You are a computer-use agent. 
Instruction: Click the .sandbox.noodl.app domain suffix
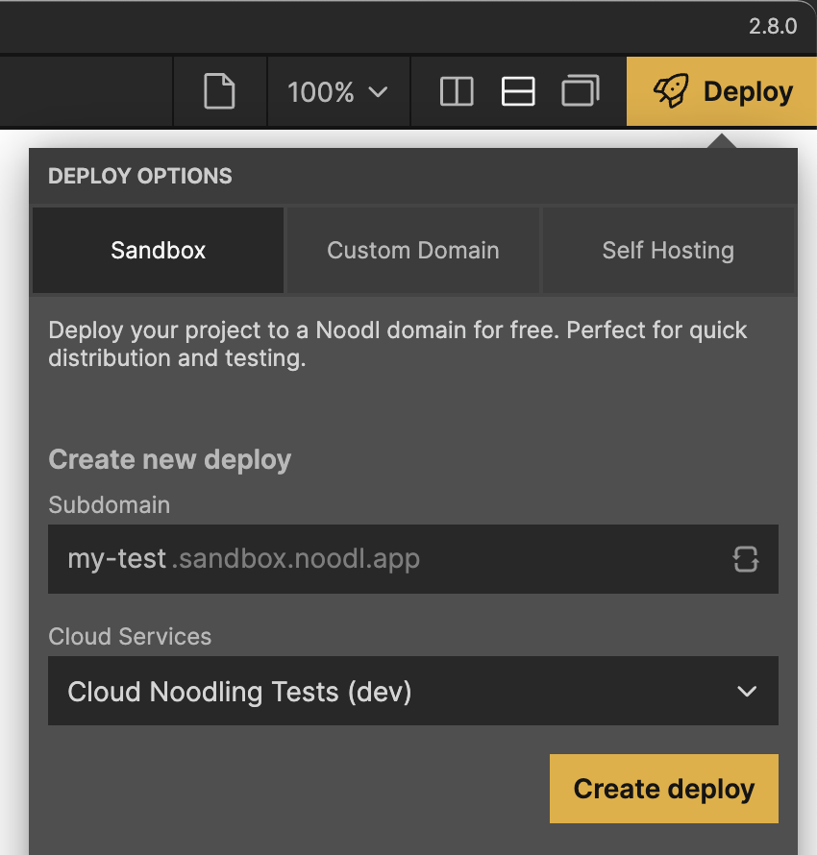point(296,559)
